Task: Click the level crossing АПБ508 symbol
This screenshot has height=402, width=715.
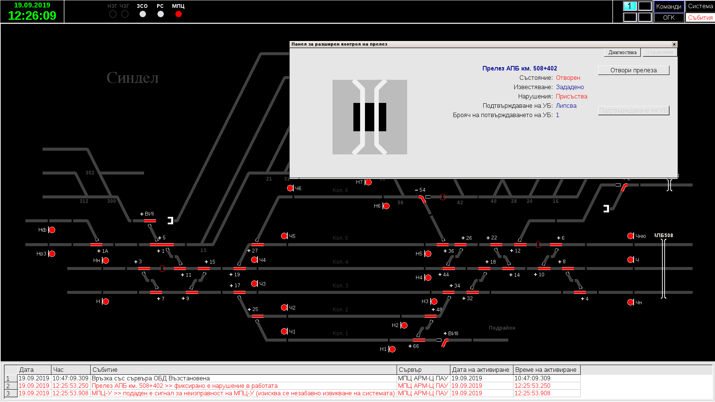Action: pyautogui.click(x=663, y=268)
